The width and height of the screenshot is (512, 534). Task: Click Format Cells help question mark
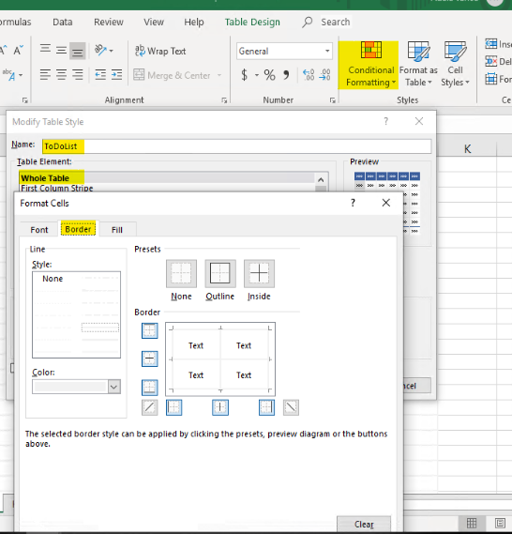pos(353,203)
